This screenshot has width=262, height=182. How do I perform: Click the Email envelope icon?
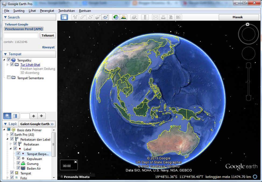pos(156,17)
